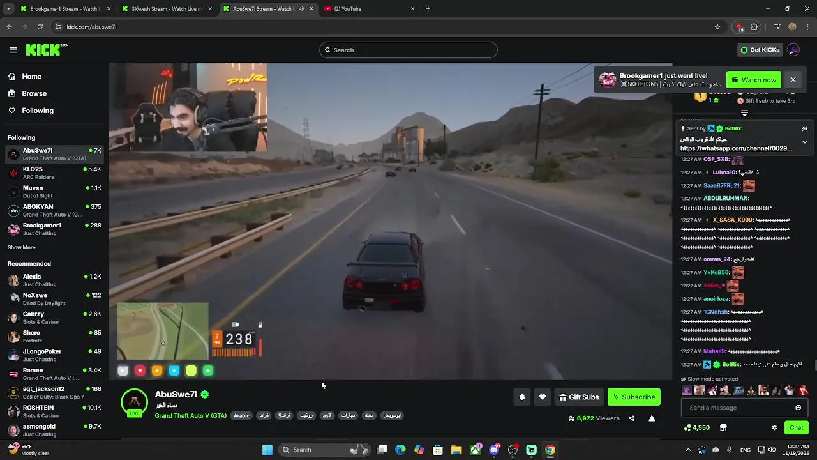
Task: Open AbuSwe7l channel avatar
Action: pos(134,402)
